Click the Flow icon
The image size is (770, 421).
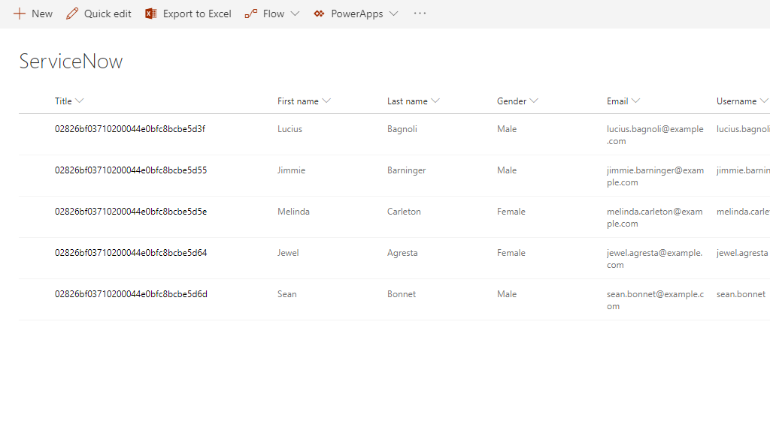pos(251,14)
